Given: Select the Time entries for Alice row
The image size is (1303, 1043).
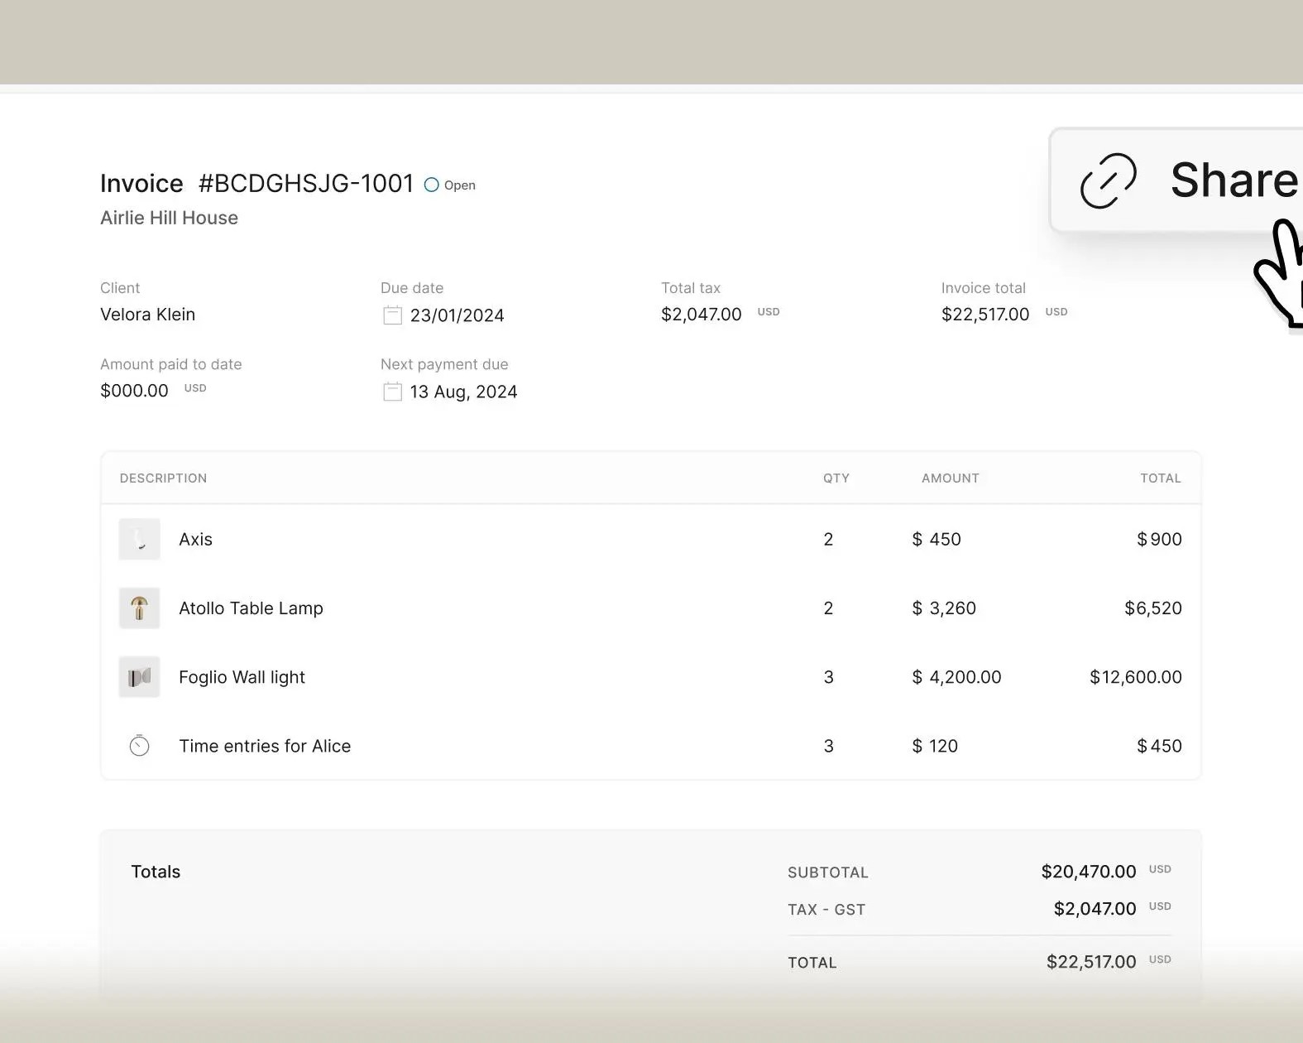Looking at the screenshot, I should [x=265, y=746].
